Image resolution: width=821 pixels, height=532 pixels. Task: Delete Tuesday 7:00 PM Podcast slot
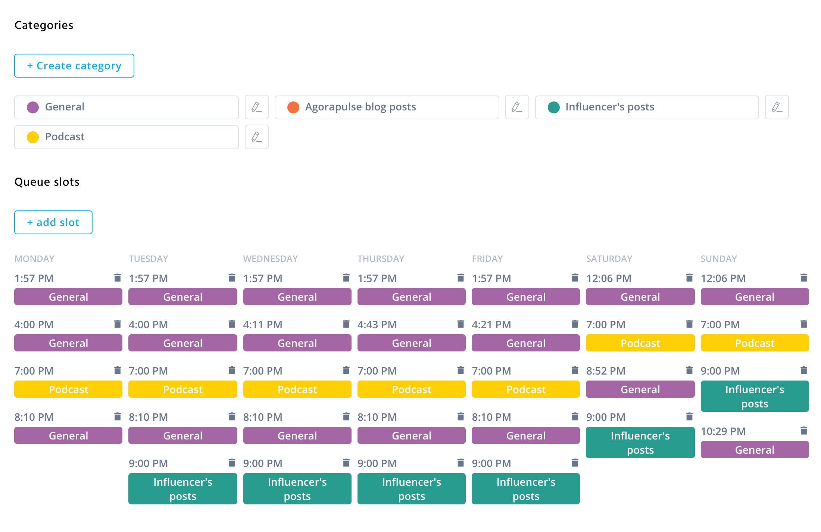pos(232,370)
